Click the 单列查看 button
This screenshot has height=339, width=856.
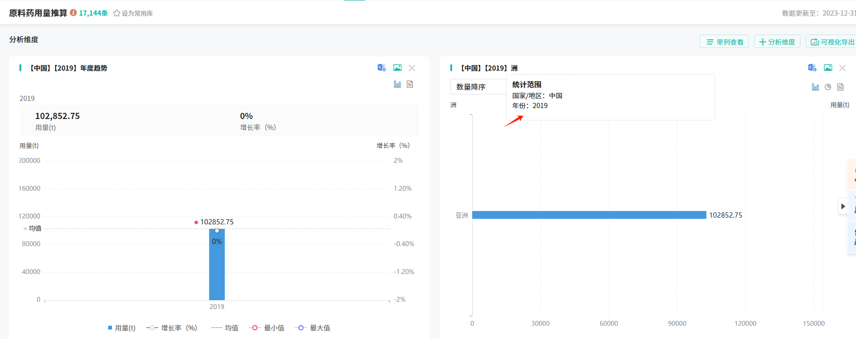click(x=724, y=42)
